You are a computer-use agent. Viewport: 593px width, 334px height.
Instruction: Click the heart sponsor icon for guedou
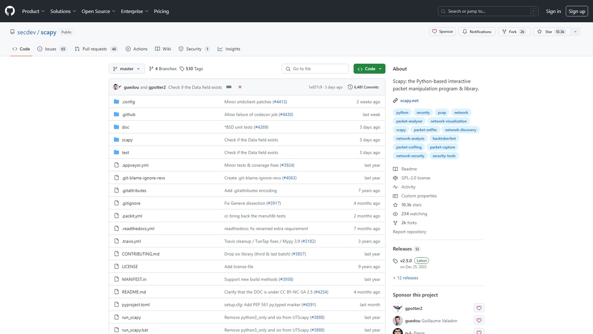(479, 321)
